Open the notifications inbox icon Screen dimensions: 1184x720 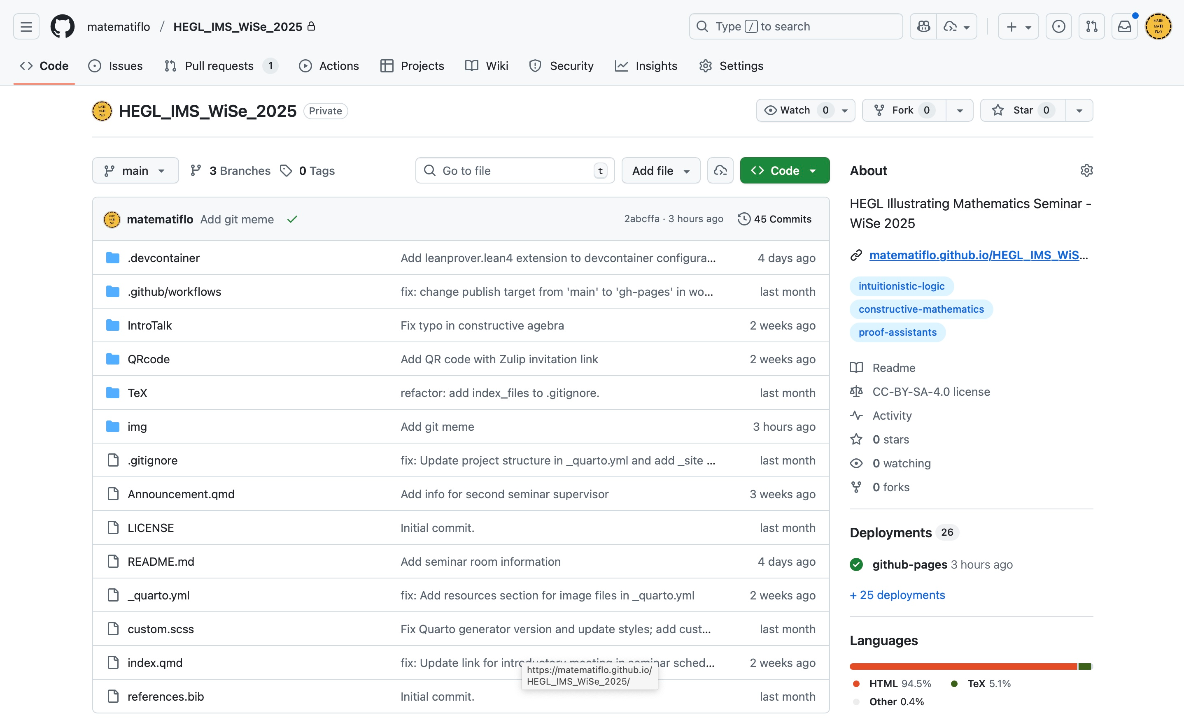[1124, 26]
